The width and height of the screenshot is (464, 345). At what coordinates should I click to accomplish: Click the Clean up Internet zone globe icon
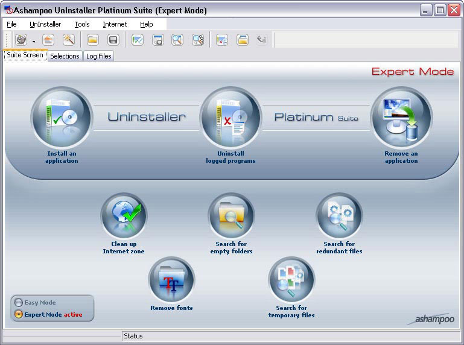pos(124,216)
